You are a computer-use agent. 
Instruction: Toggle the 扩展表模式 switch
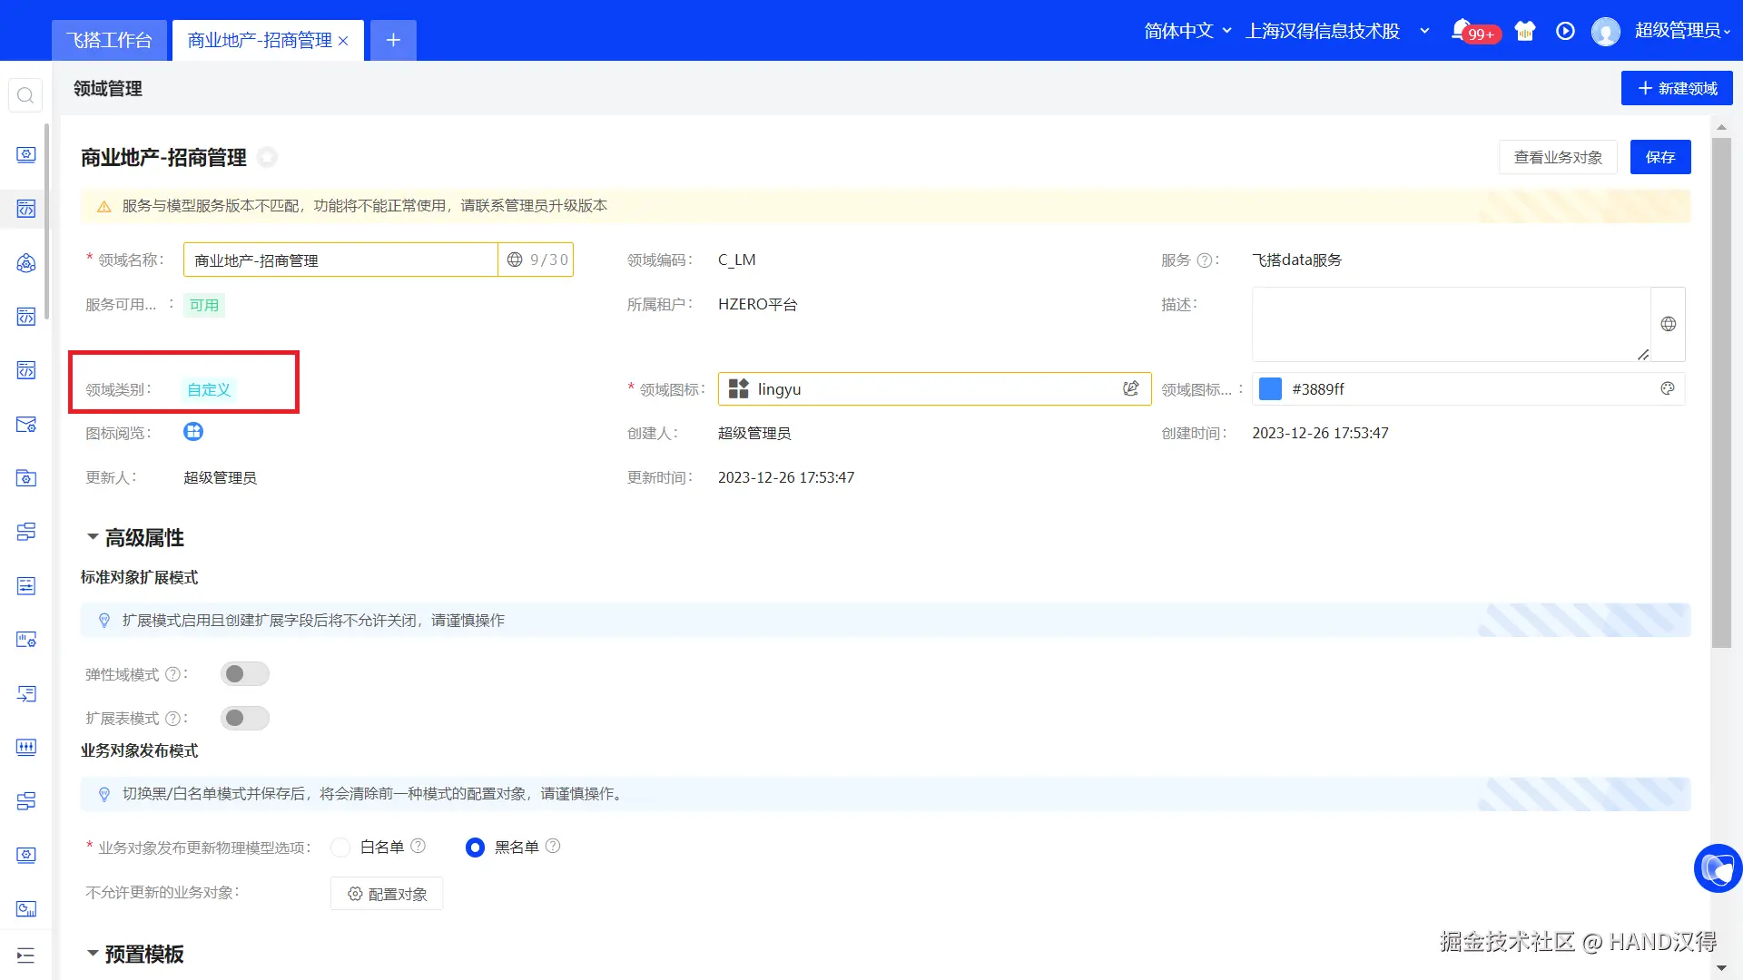click(244, 718)
